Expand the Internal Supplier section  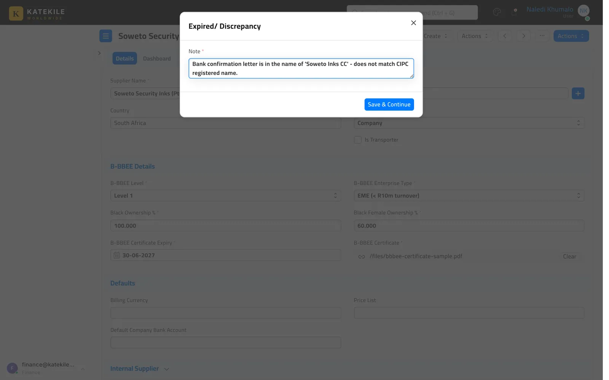coord(140,369)
